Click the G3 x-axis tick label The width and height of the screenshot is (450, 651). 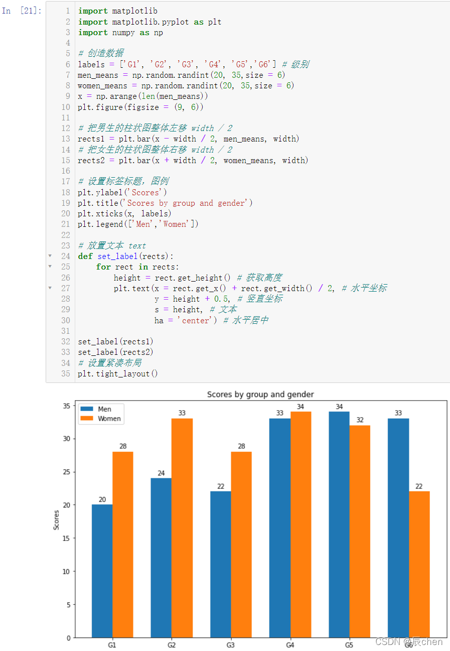pos(231,645)
